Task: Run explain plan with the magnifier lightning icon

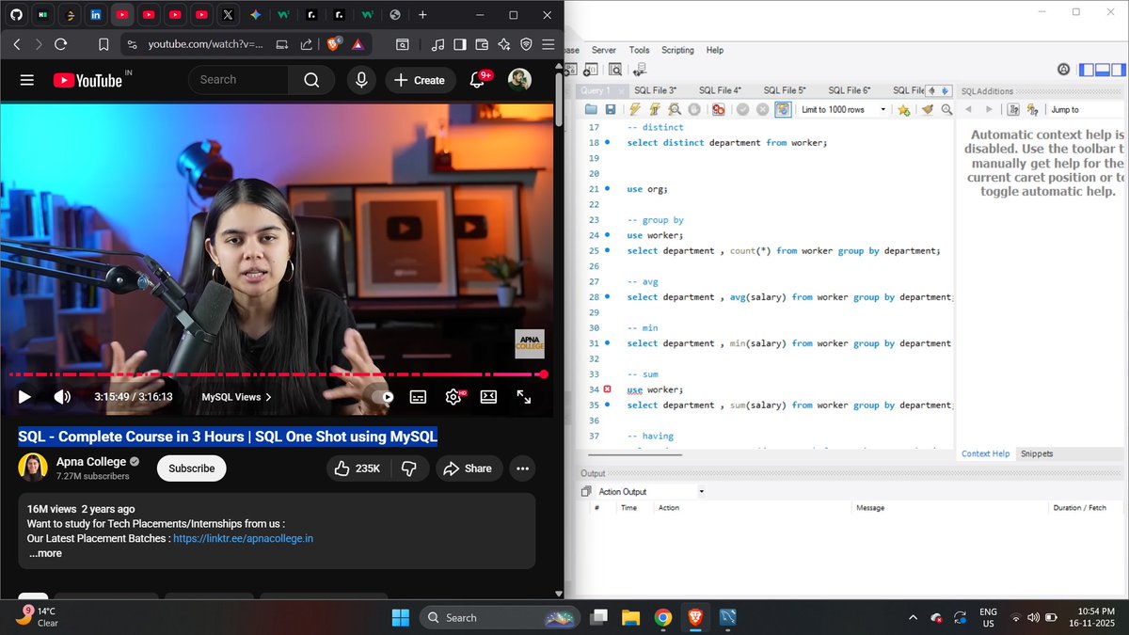Action: [x=675, y=110]
